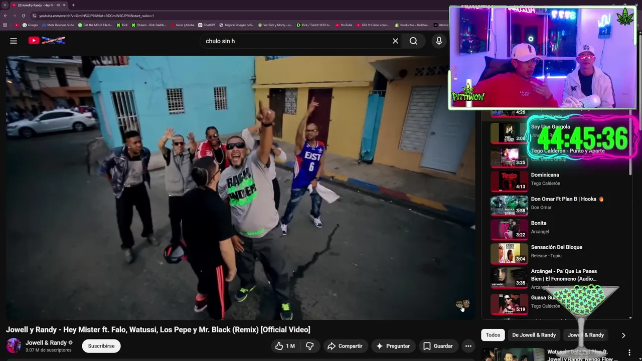
Task: Open Compartir share dialog
Action: tap(345, 346)
